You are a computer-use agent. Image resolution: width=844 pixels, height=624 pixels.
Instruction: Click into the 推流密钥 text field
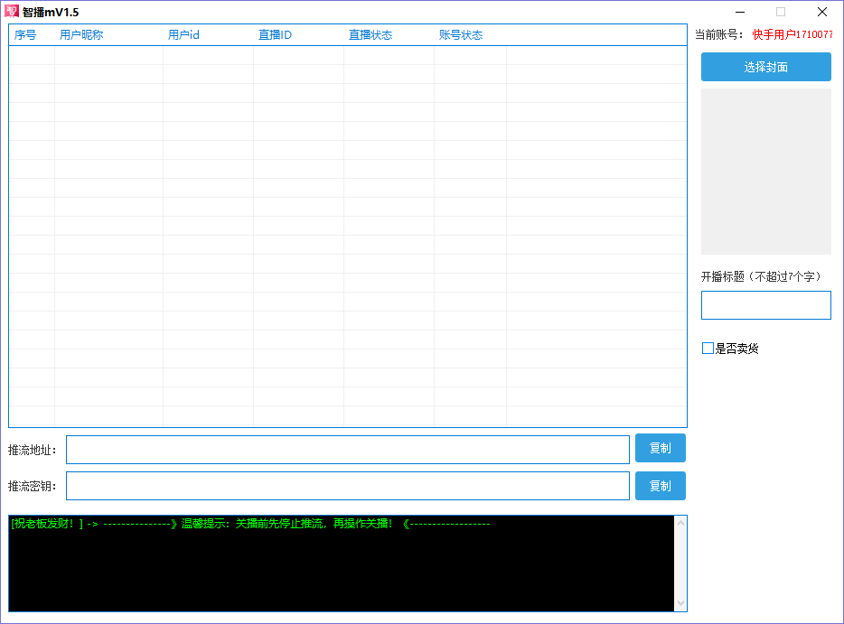point(348,486)
